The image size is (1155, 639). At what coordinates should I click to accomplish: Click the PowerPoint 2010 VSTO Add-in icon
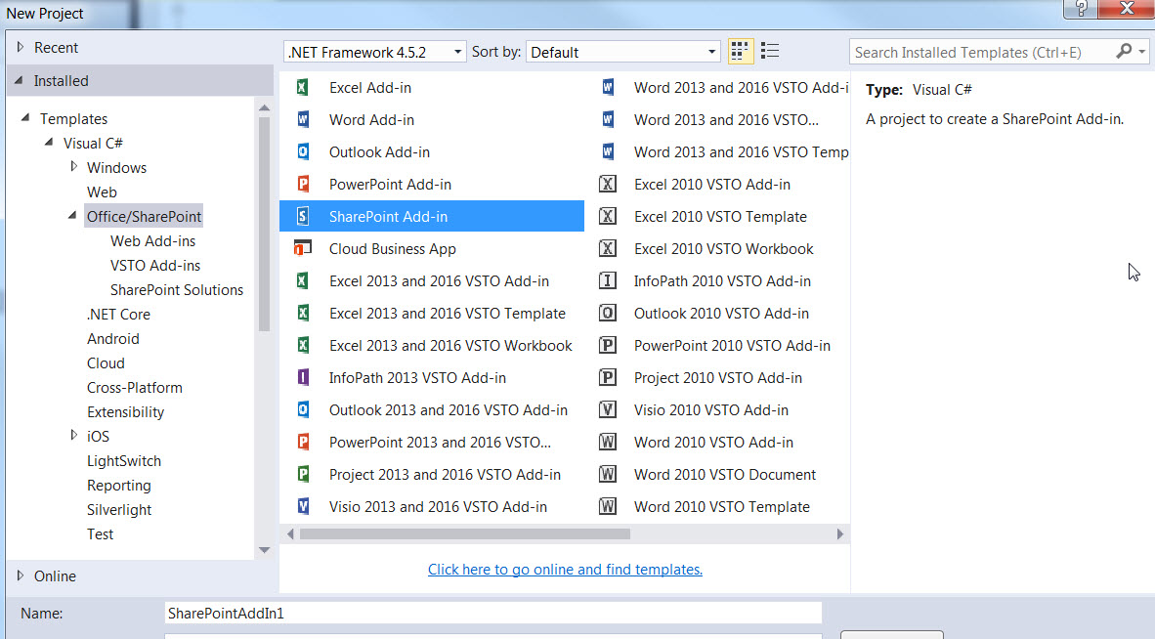[x=608, y=345]
